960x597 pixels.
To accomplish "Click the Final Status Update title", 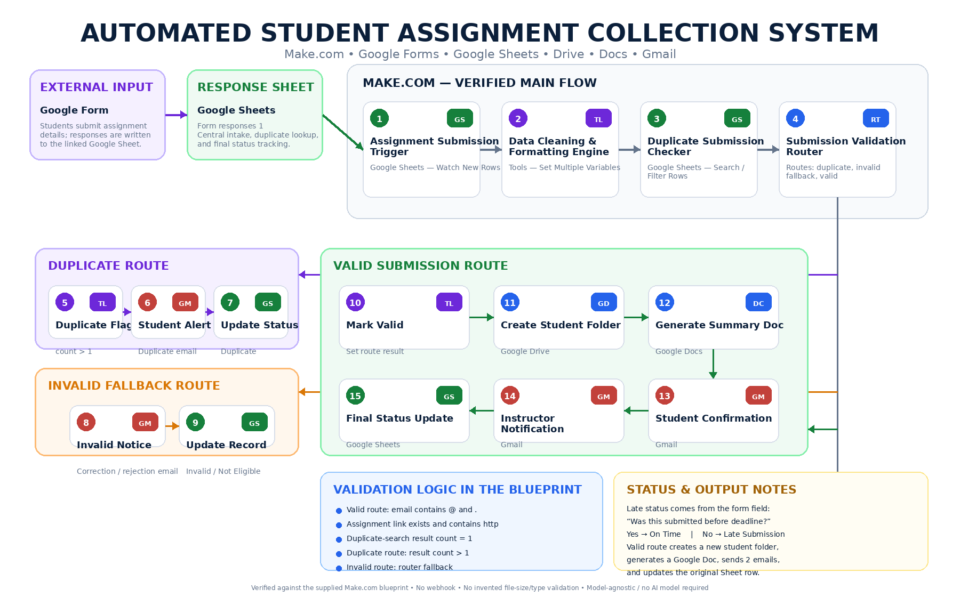I will tap(399, 418).
